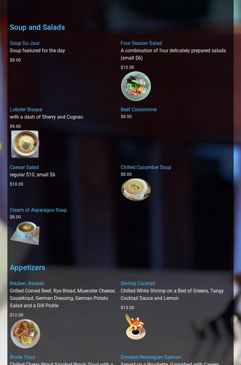Open Cream of Asparagus Soup title
Image resolution: width=241 pixels, height=365 pixels.
click(38, 210)
